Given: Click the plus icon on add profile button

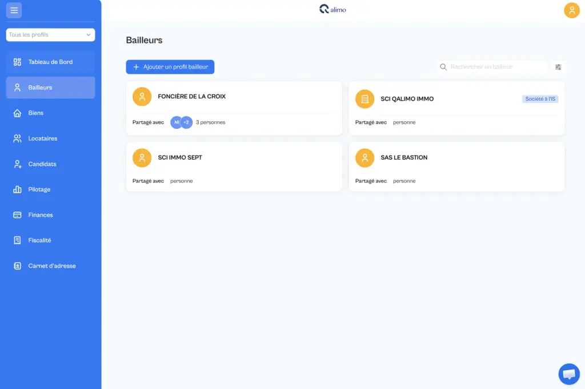Looking at the screenshot, I should 136,67.
